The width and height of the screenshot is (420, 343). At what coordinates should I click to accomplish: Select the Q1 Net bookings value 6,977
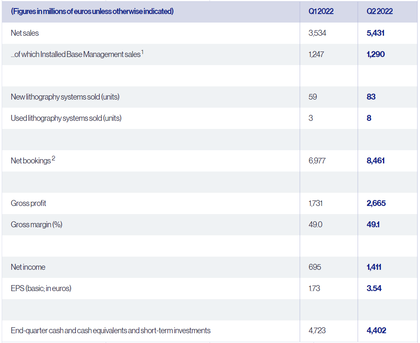click(317, 161)
